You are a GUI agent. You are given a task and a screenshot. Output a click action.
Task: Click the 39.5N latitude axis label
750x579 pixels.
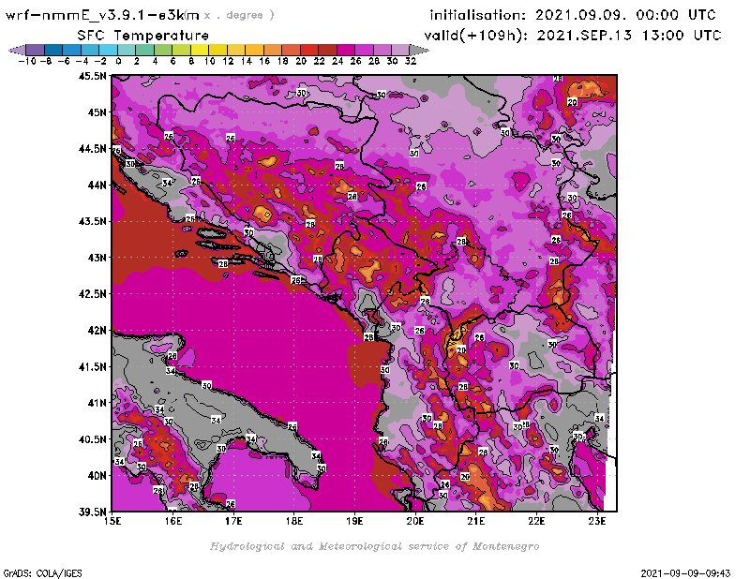[92, 512]
